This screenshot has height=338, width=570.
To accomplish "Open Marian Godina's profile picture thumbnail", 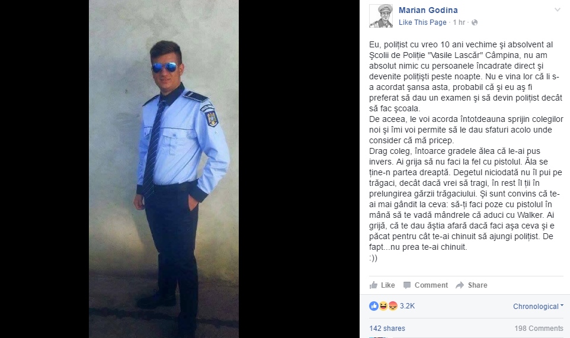I will [x=381, y=17].
